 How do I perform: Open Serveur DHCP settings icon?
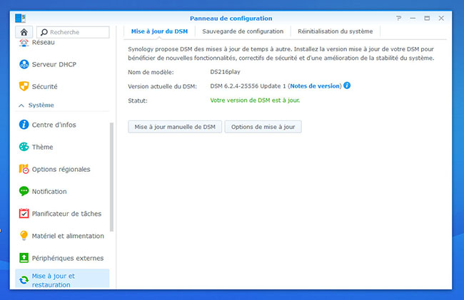pos(24,64)
